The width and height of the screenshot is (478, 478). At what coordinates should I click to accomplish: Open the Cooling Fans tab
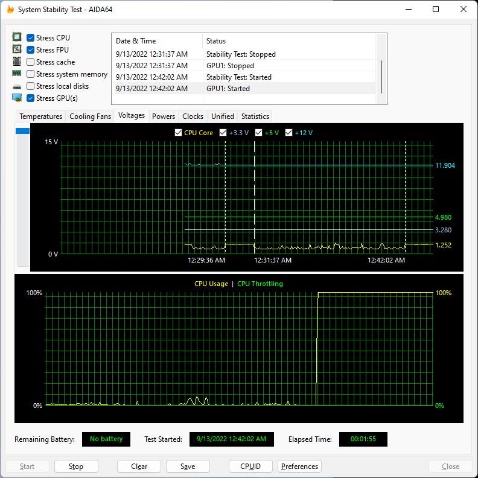[90, 116]
